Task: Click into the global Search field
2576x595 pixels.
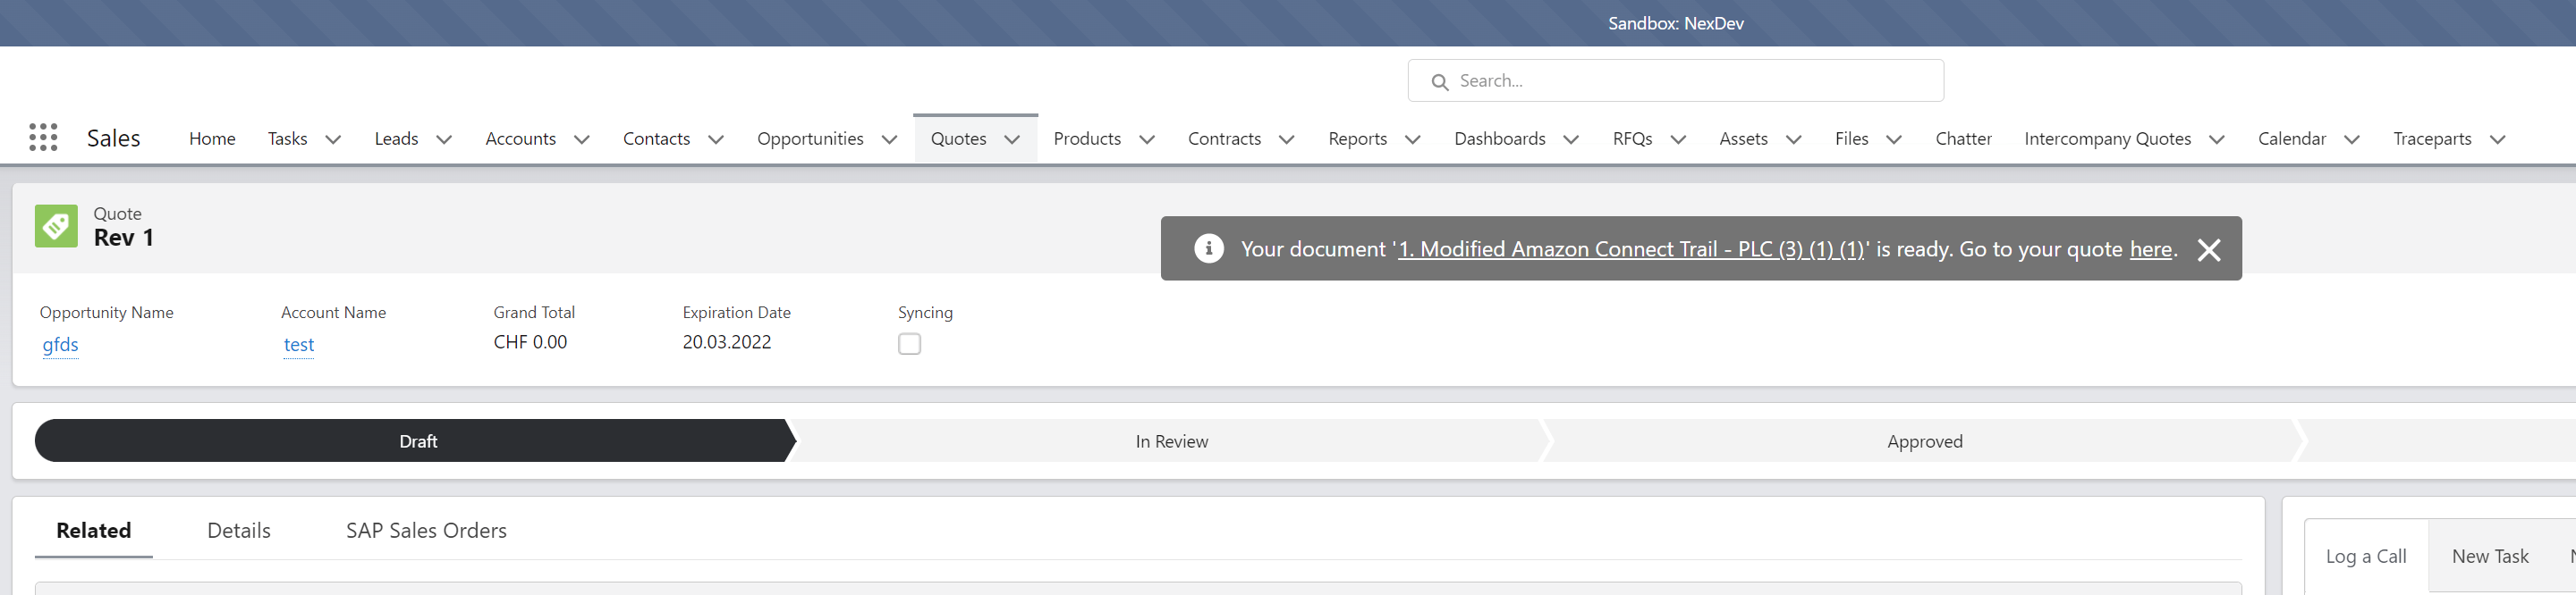Action: [x=1690, y=81]
